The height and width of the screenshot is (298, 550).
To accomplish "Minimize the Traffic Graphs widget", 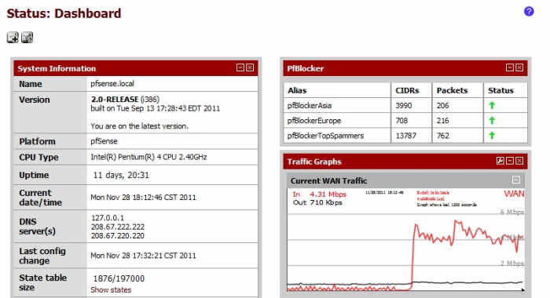I will 510,161.
